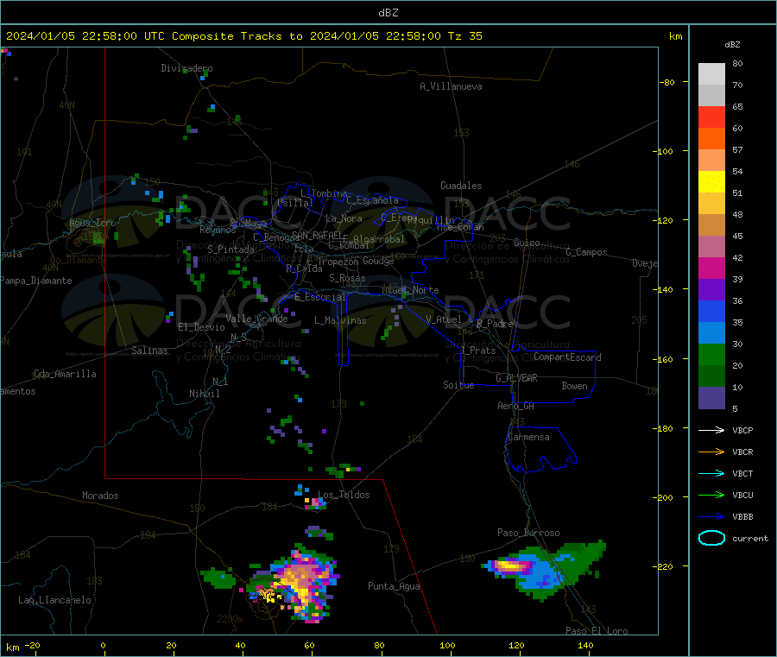Viewport: 777px width, 657px height.
Task: Select the green VBCU arrow symbol
Action: click(711, 495)
